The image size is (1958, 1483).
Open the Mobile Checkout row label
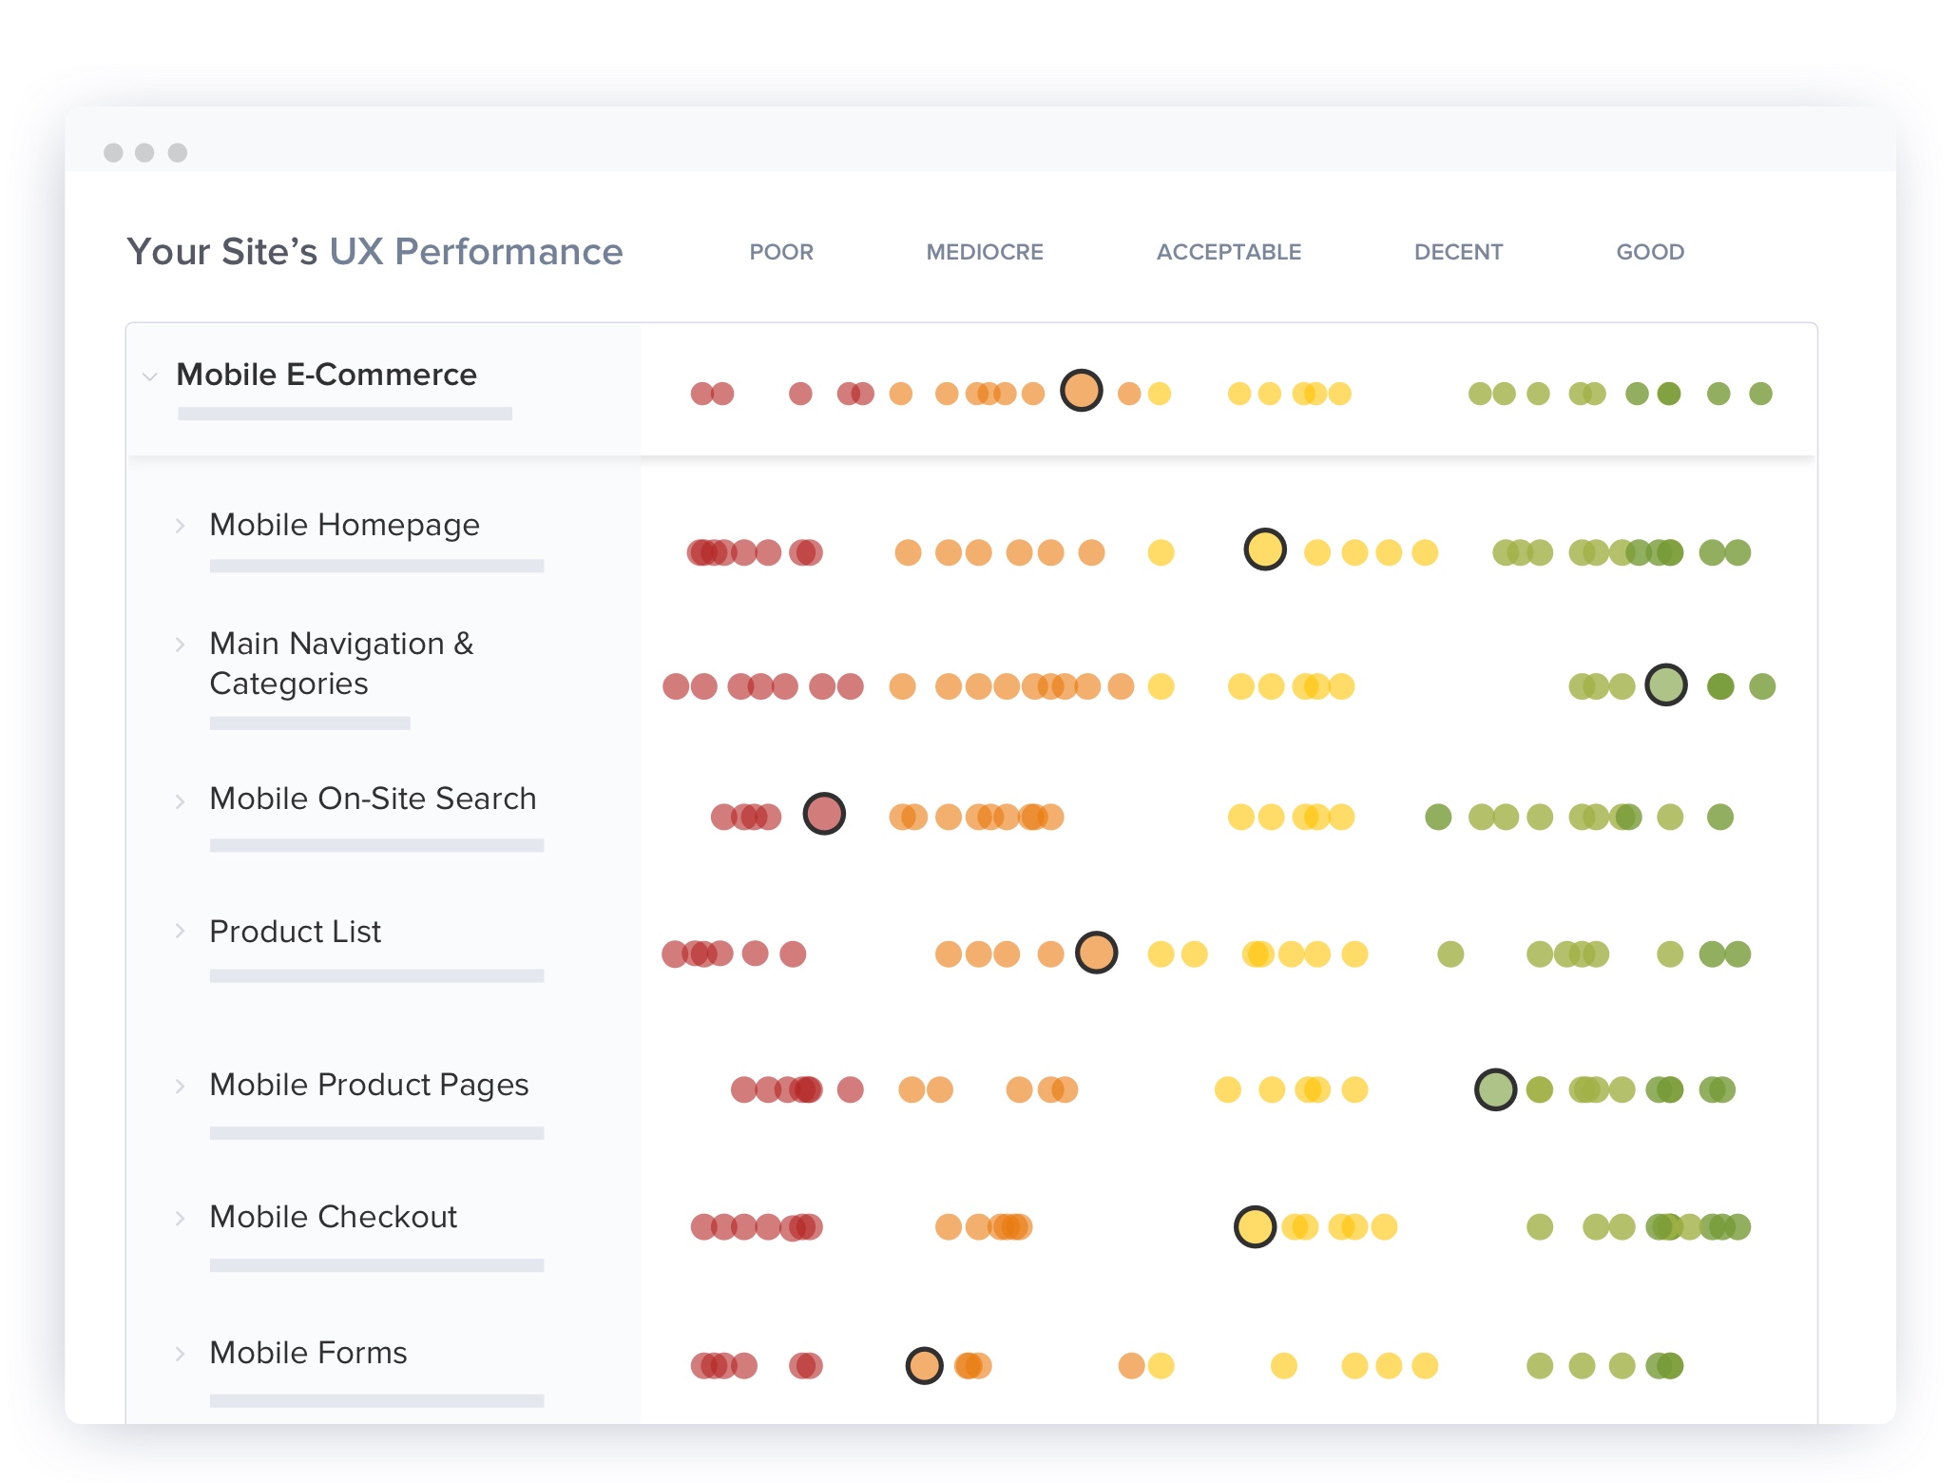click(x=333, y=1217)
